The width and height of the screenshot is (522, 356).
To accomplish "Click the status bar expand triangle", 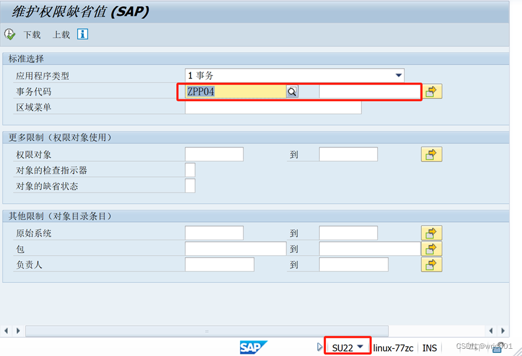I will click(x=320, y=348).
